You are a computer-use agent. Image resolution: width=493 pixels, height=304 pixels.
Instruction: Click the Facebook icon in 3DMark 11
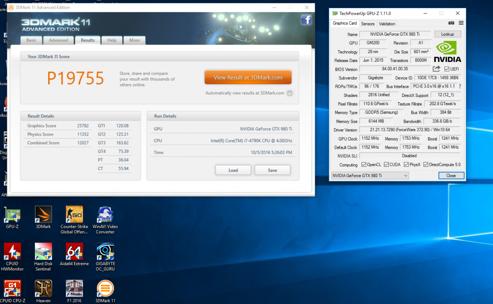click(306, 19)
